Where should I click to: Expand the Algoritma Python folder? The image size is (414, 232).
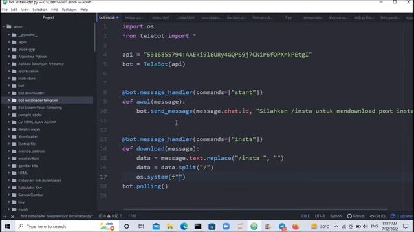[8, 57]
